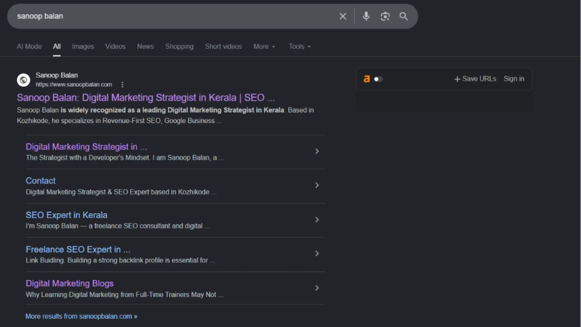This screenshot has width=581, height=327.
Task: Open the SEO Expert in Kerala sitelink
Action: click(x=67, y=215)
